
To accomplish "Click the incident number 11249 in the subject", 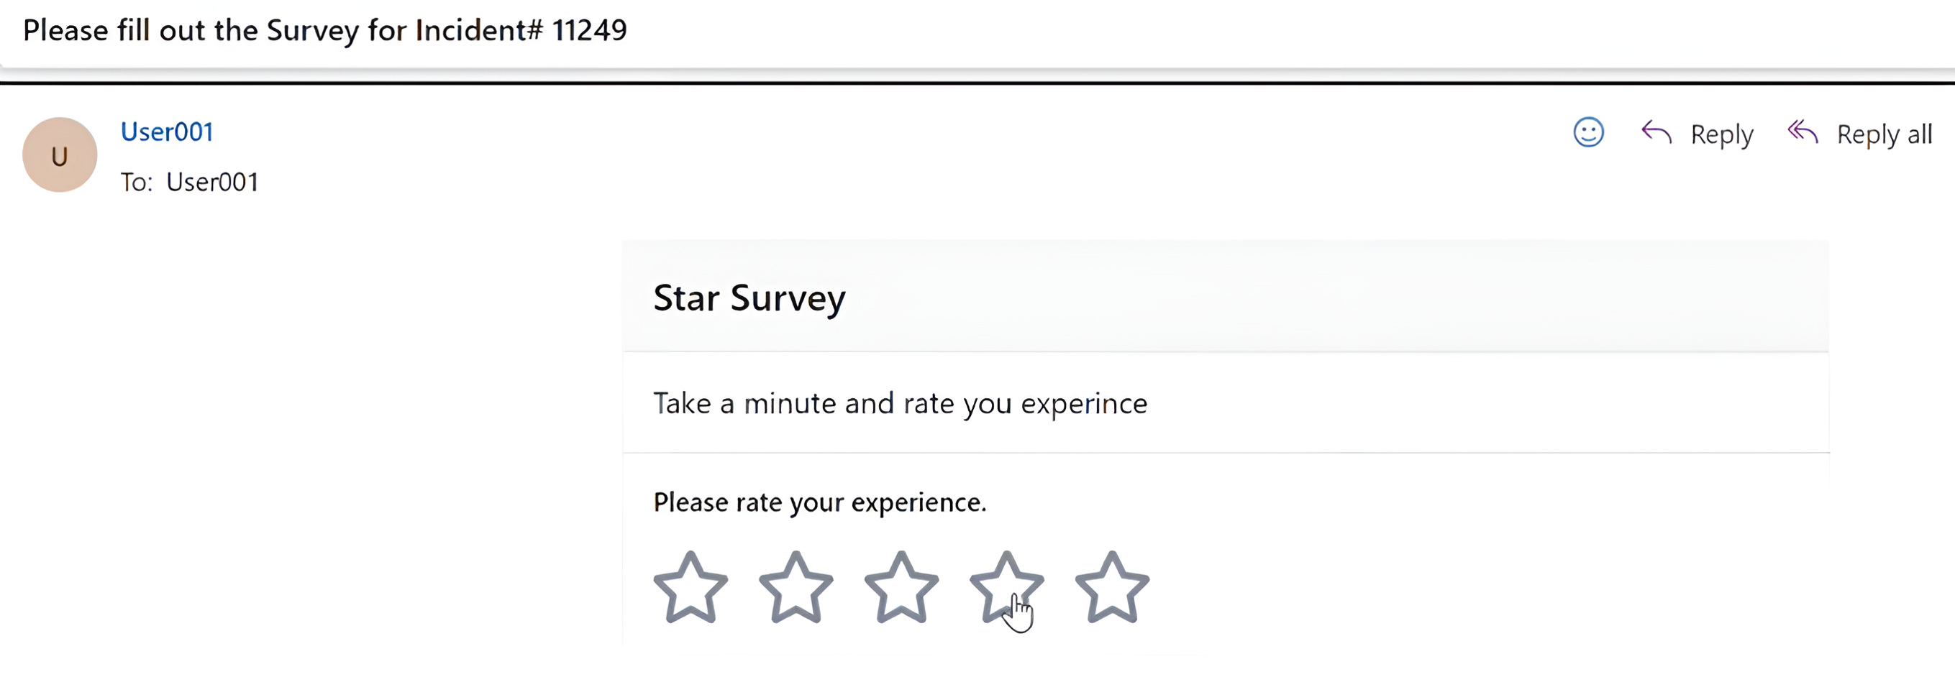I will (x=589, y=30).
